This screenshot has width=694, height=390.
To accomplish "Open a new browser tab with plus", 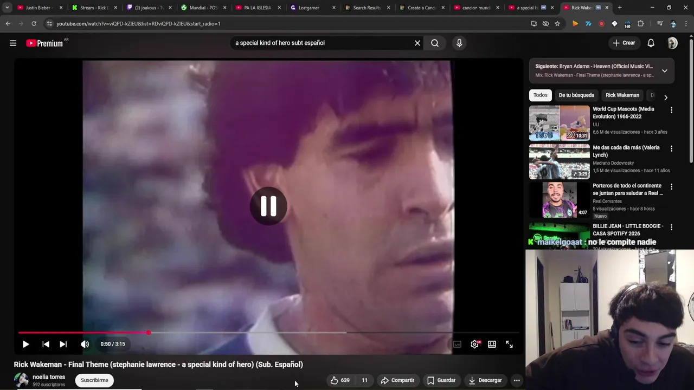I will (x=620, y=8).
